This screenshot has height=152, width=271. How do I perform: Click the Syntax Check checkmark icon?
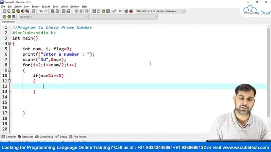click(114, 11)
